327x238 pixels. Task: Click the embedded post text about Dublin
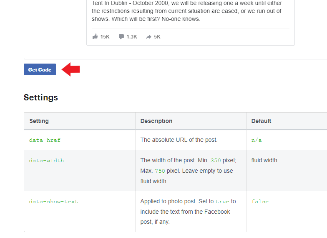(187, 11)
